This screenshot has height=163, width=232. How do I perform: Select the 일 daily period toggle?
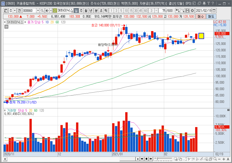coord(76,11)
